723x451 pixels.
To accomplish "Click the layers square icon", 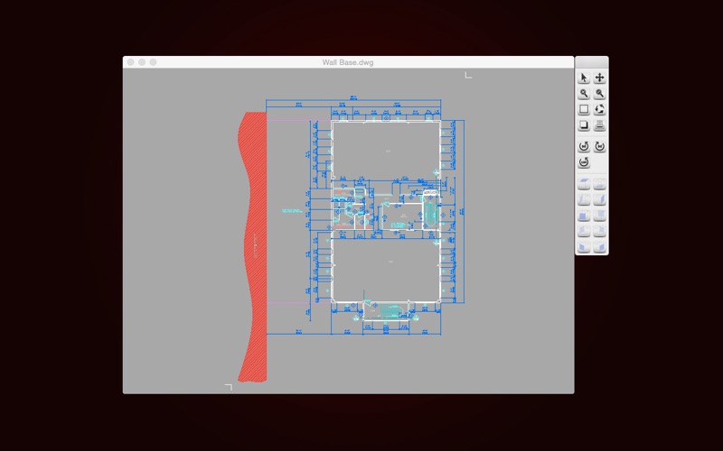I will tap(584, 125).
